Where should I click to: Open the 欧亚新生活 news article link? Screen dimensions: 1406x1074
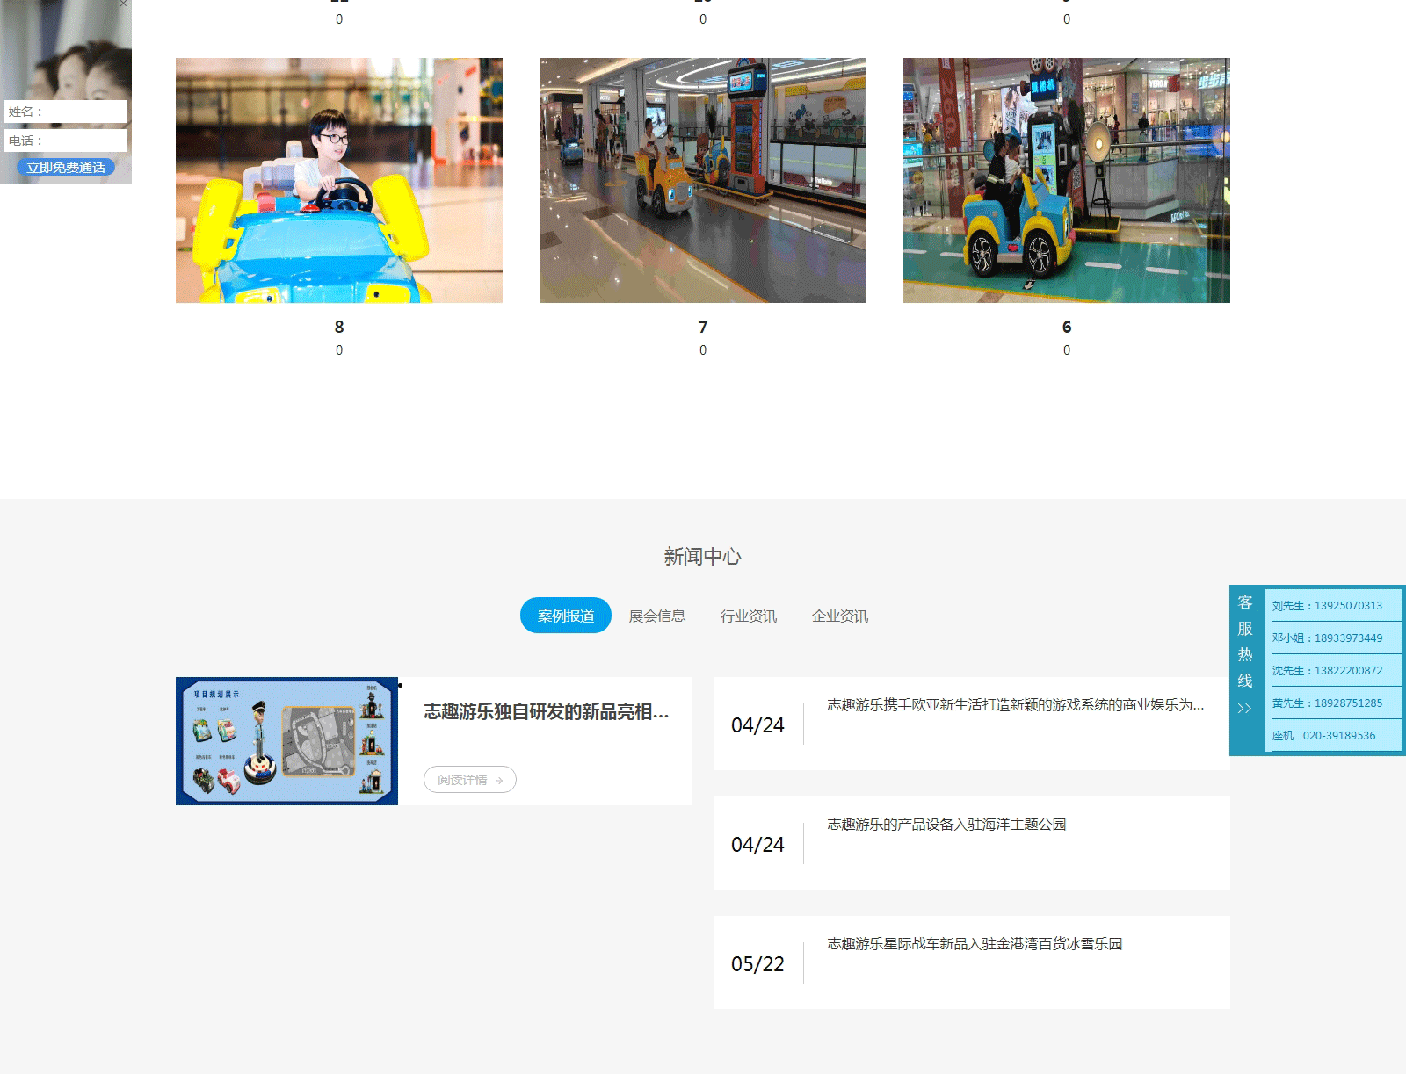pyautogui.click(x=1015, y=705)
